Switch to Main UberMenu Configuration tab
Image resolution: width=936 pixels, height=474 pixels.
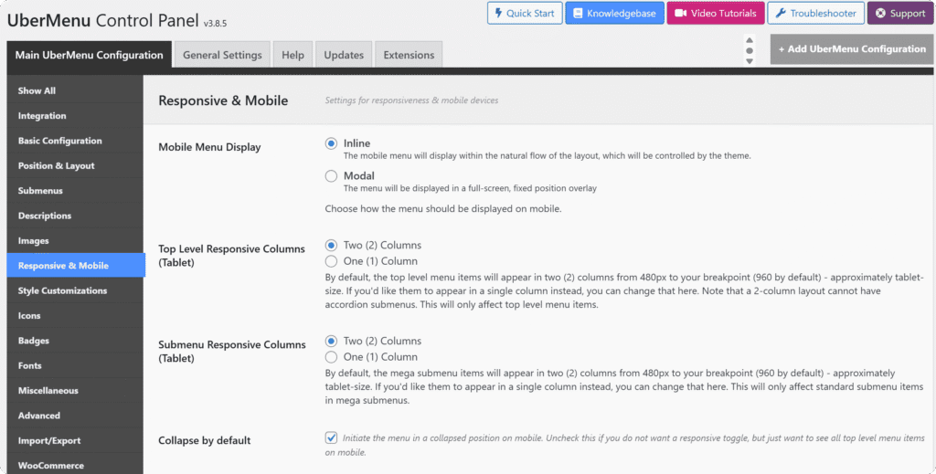pos(89,55)
